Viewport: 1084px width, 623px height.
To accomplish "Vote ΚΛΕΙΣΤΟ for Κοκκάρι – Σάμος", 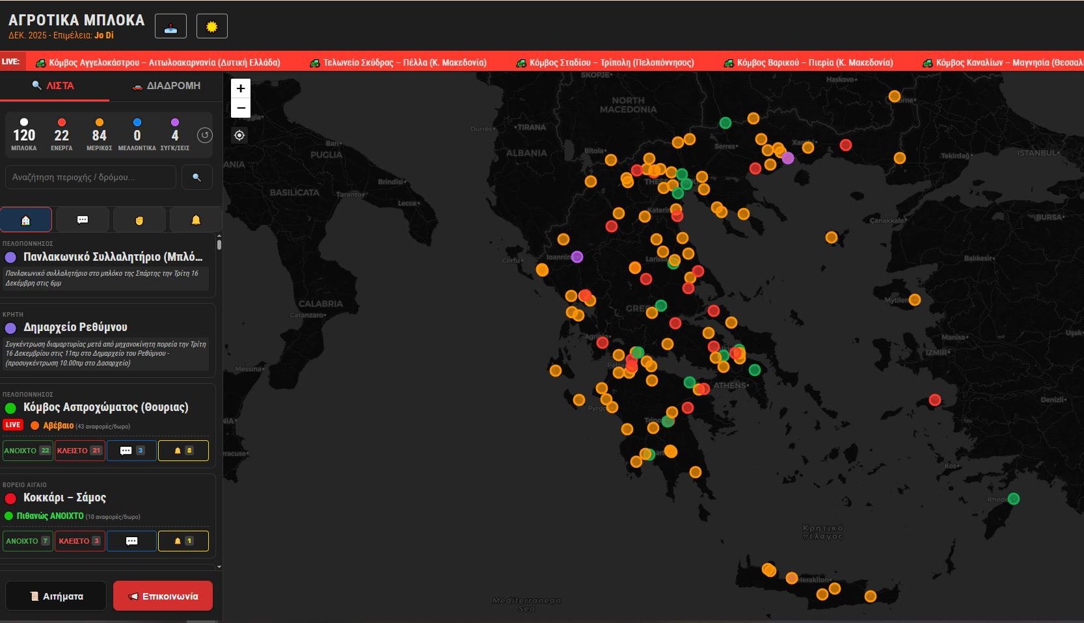I will click(x=79, y=541).
